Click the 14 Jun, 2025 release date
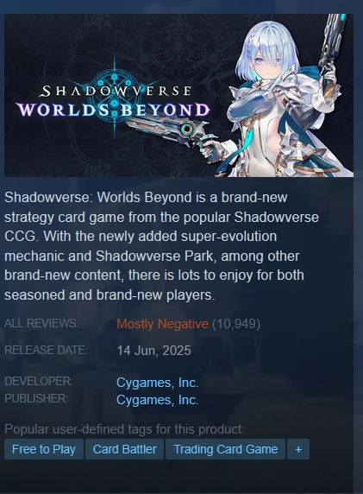 click(x=153, y=351)
